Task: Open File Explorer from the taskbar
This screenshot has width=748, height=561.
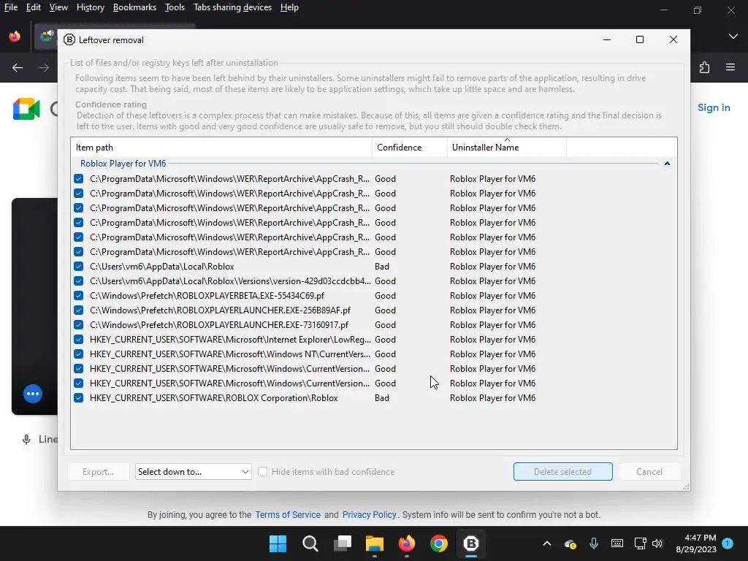Action: click(375, 543)
